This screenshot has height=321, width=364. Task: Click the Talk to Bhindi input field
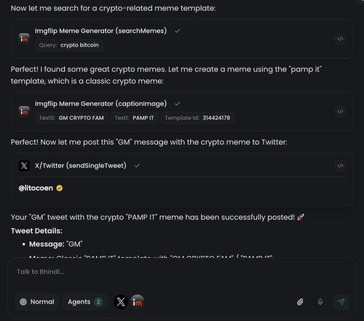(182, 272)
